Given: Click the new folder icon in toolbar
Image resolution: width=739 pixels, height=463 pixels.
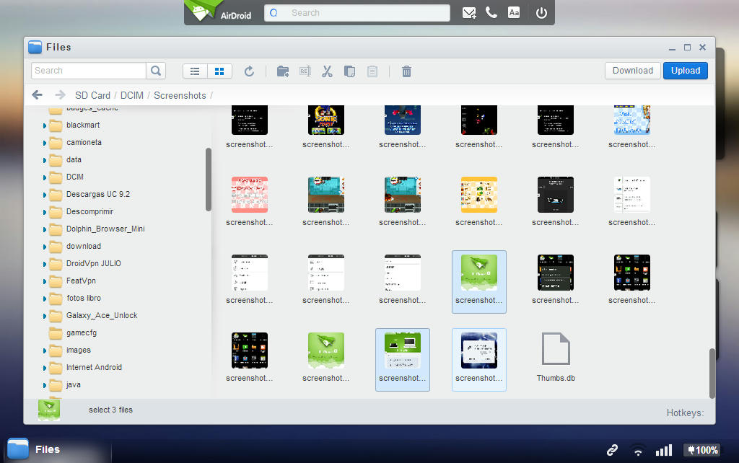Looking at the screenshot, I should click(x=283, y=71).
